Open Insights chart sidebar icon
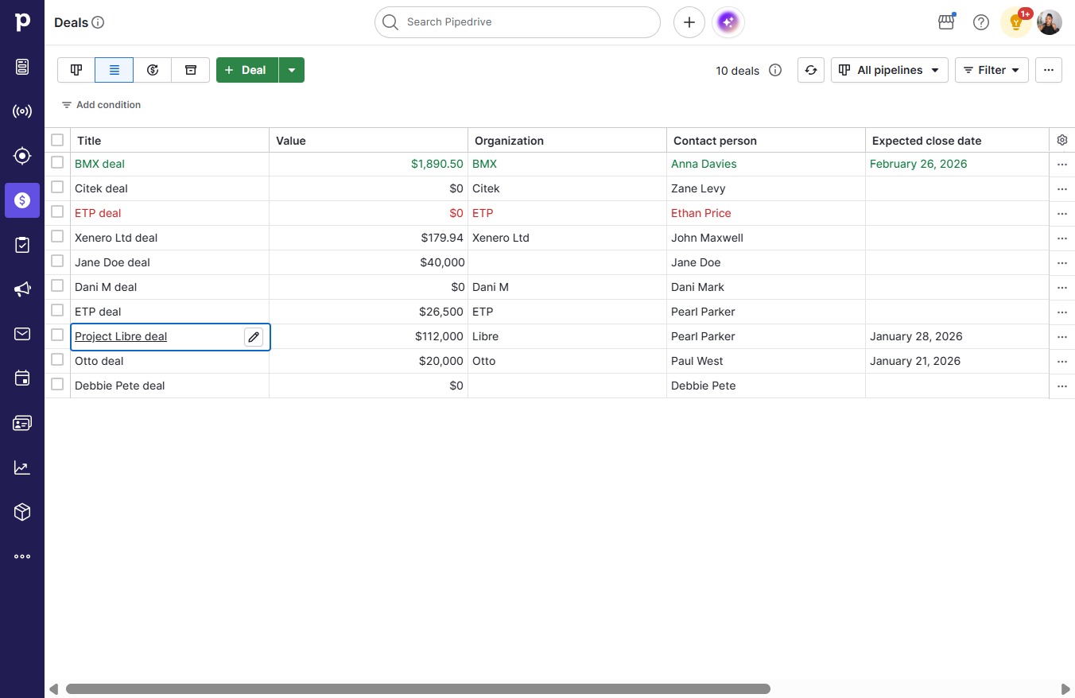This screenshot has width=1075, height=698. pos(22,467)
